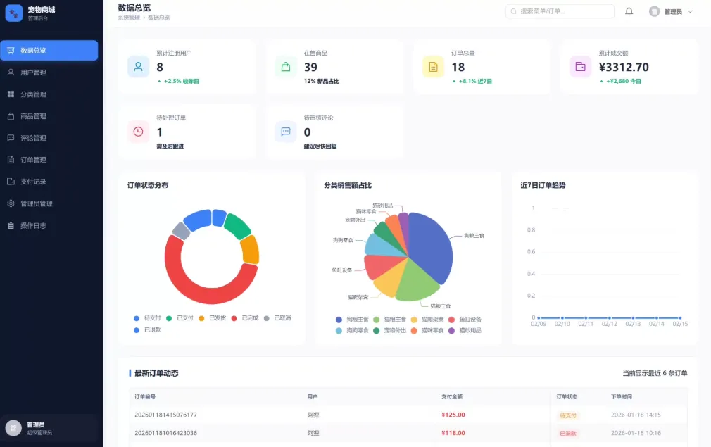Click the wallet icon on 累计成交额 card
This screenshot has width=711, height=447.
click(x=580, y=67)
